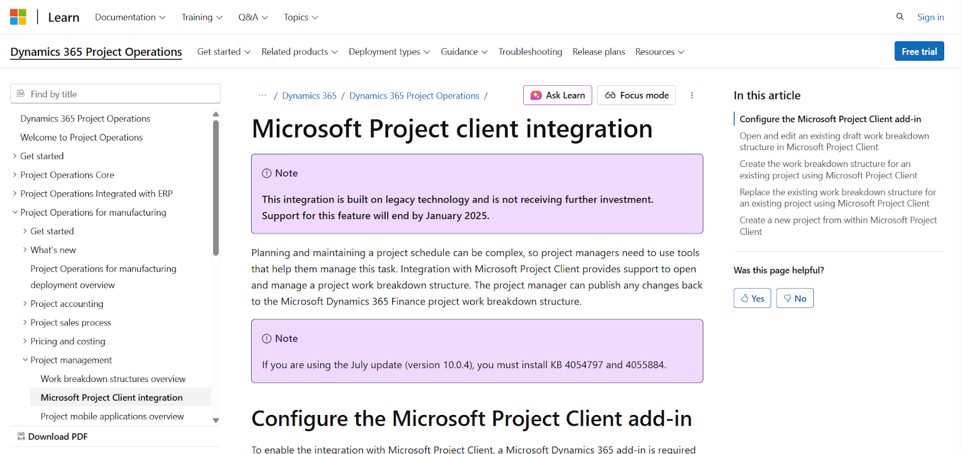Open the Training dropdown menu
Screen dimensions: 961x454
pos(202,17)
